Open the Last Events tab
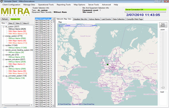The width and height of the screenshot is (169, 108). point(106,19)
